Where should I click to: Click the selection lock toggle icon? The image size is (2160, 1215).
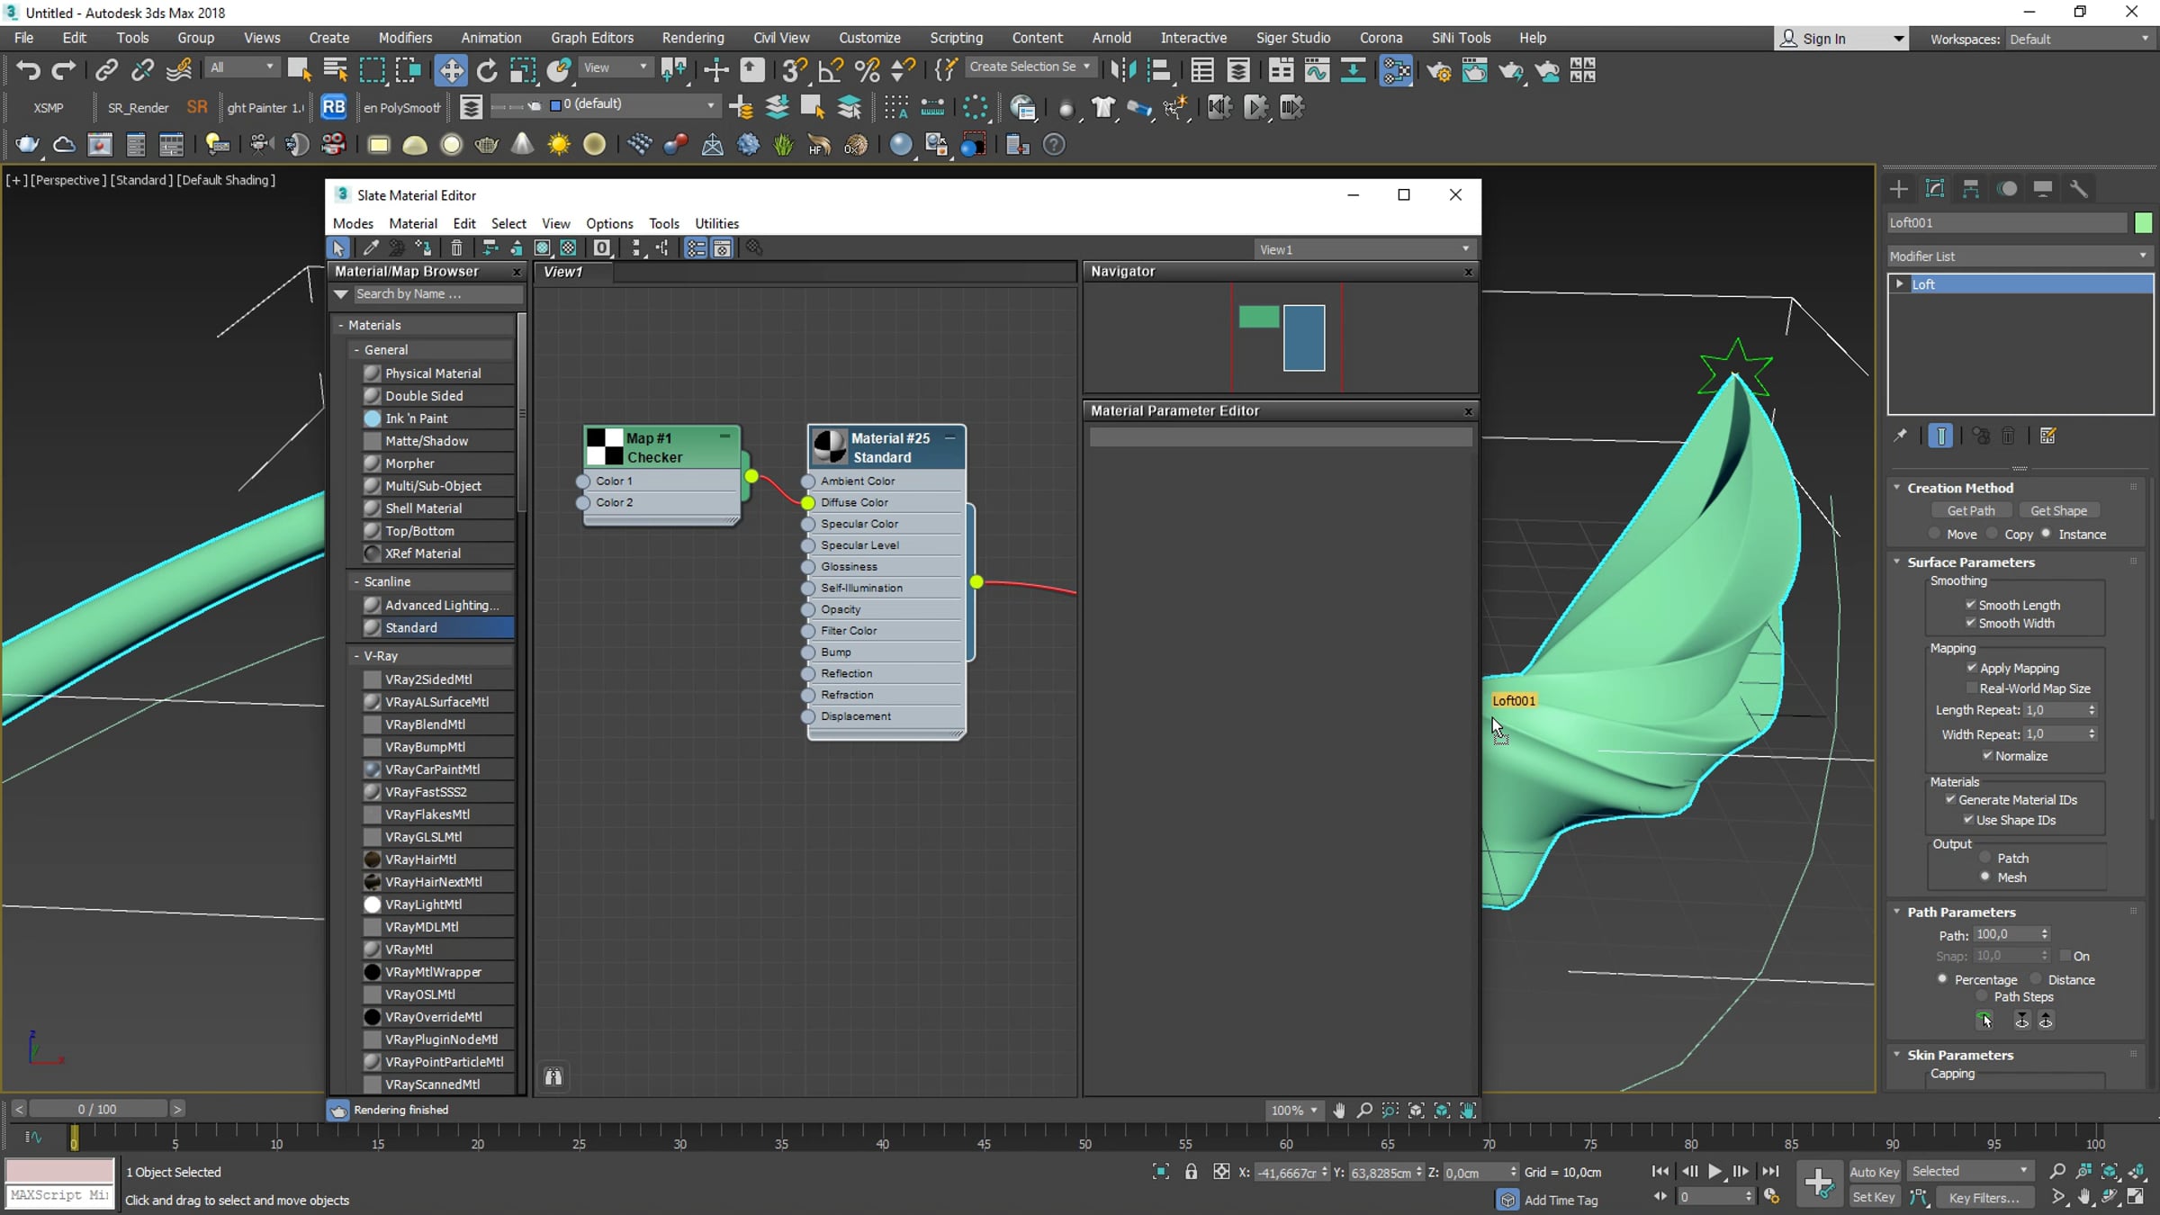coord(1191,1172)
